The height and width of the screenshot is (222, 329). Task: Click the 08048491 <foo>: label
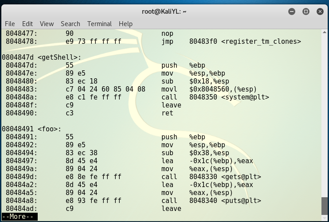click(31, 129)
